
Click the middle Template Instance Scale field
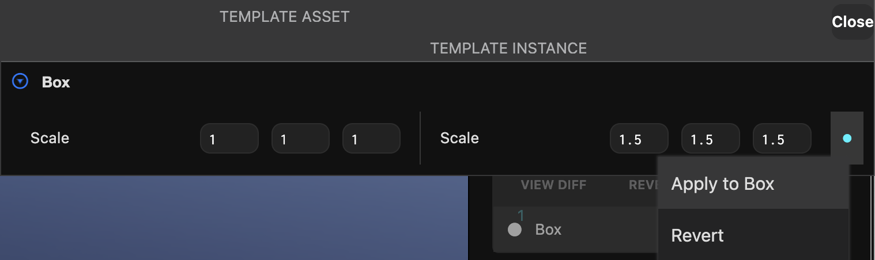coord(711,139)
